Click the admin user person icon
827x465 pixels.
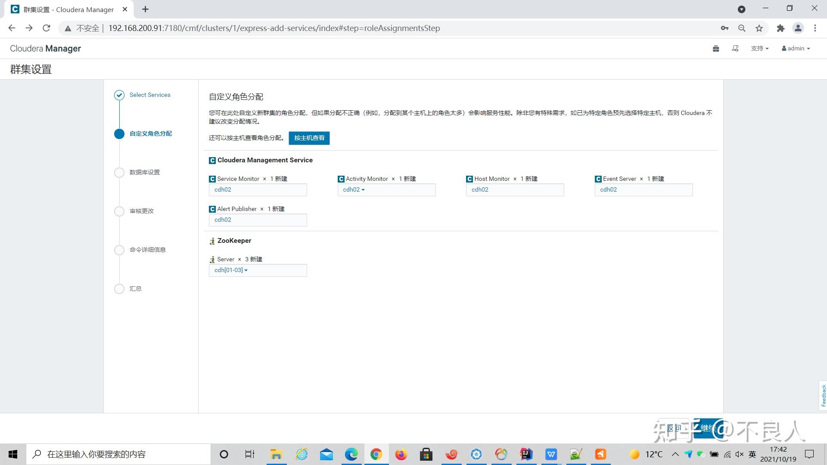point(784,48)
